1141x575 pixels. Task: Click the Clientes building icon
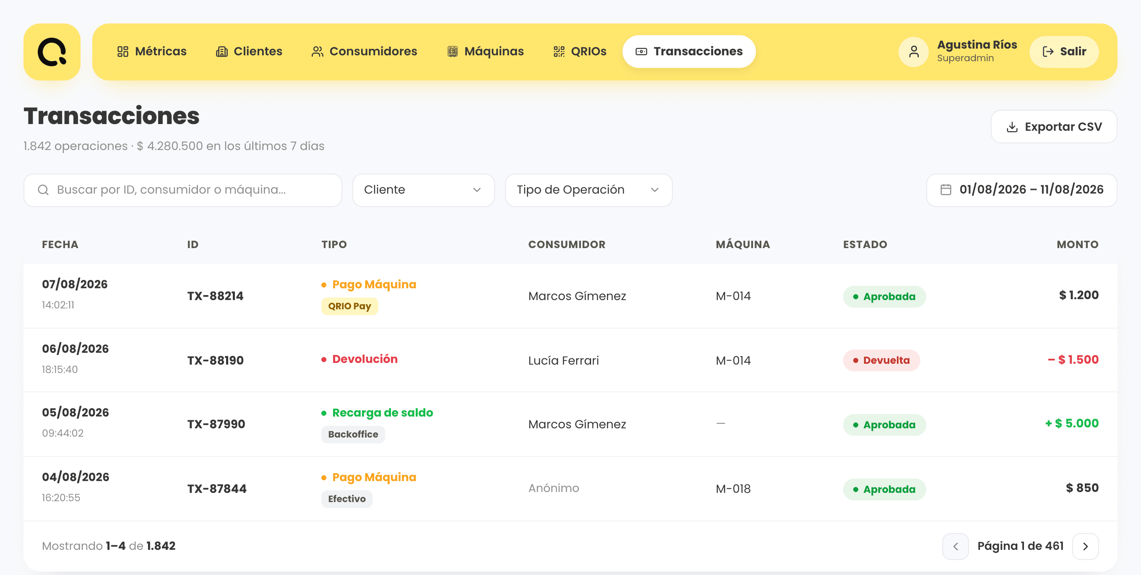[x=221, y=52]
